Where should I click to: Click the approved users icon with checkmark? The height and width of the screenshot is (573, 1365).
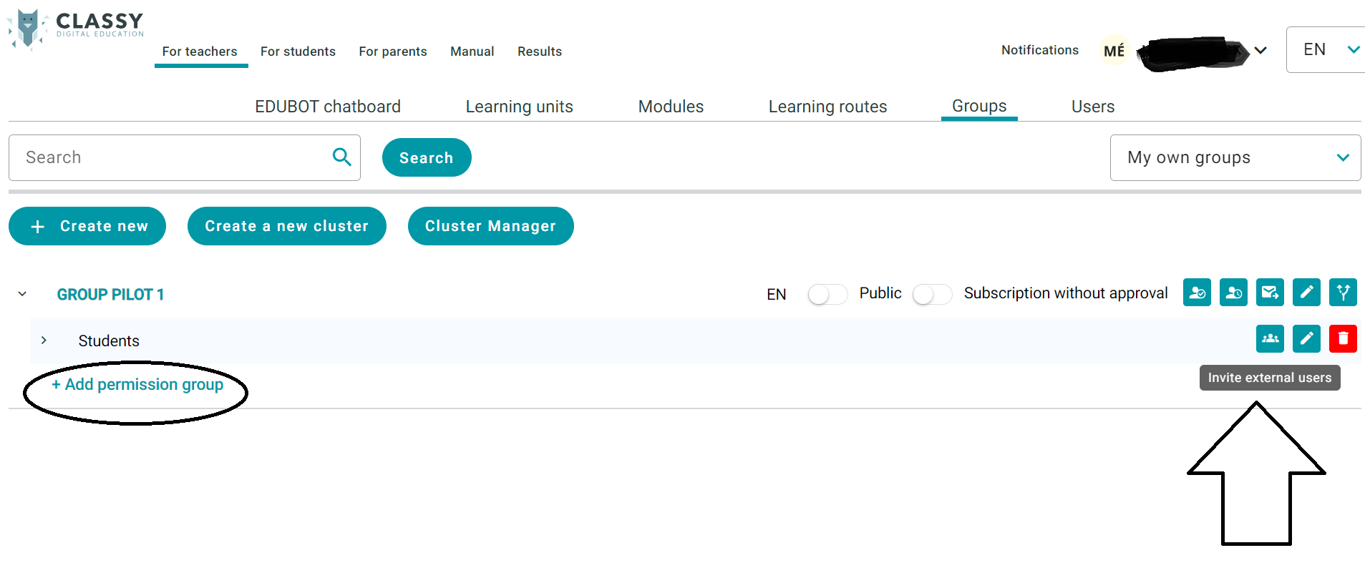[1197, 293]
